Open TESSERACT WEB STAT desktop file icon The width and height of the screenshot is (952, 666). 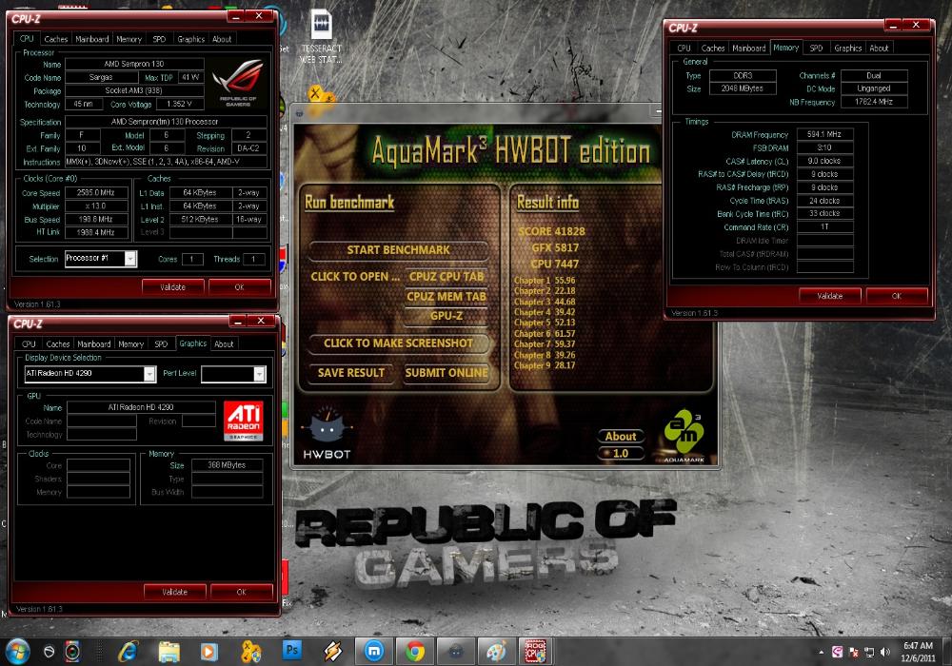pyautogui.click(x=321, y=36)
